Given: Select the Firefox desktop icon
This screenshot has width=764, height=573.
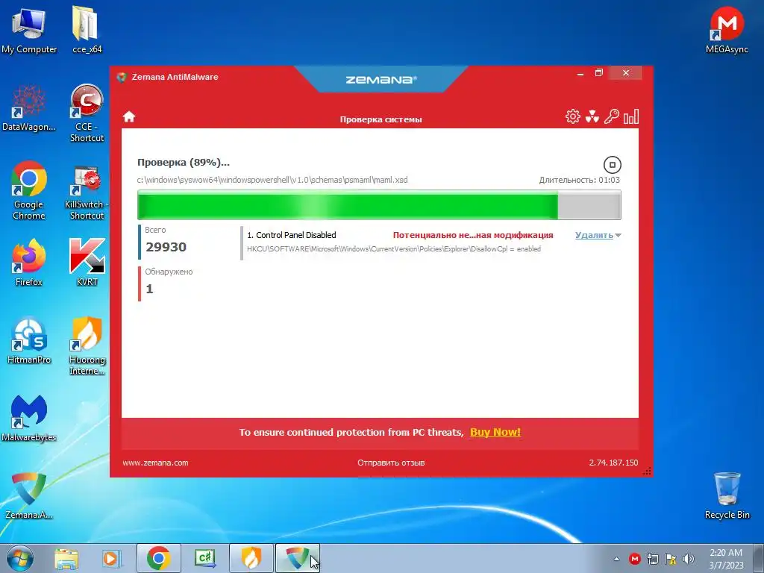Looking at the screenshot, I should click(x=29, y=263).
